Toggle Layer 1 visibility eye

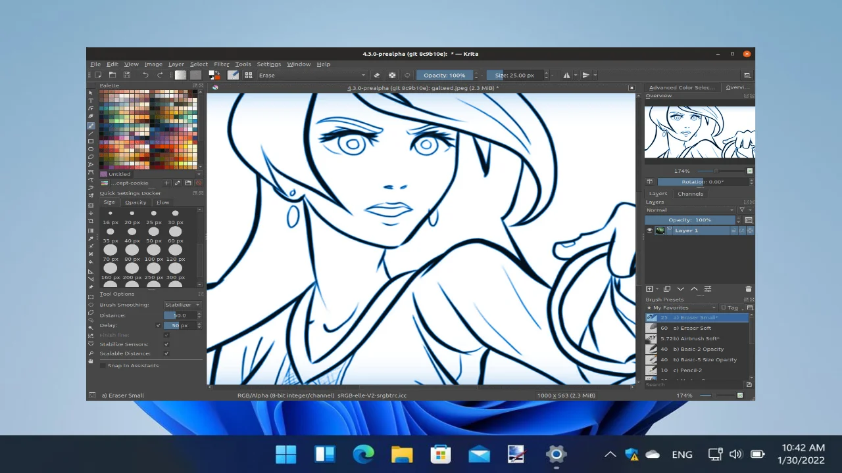(649, 231)
